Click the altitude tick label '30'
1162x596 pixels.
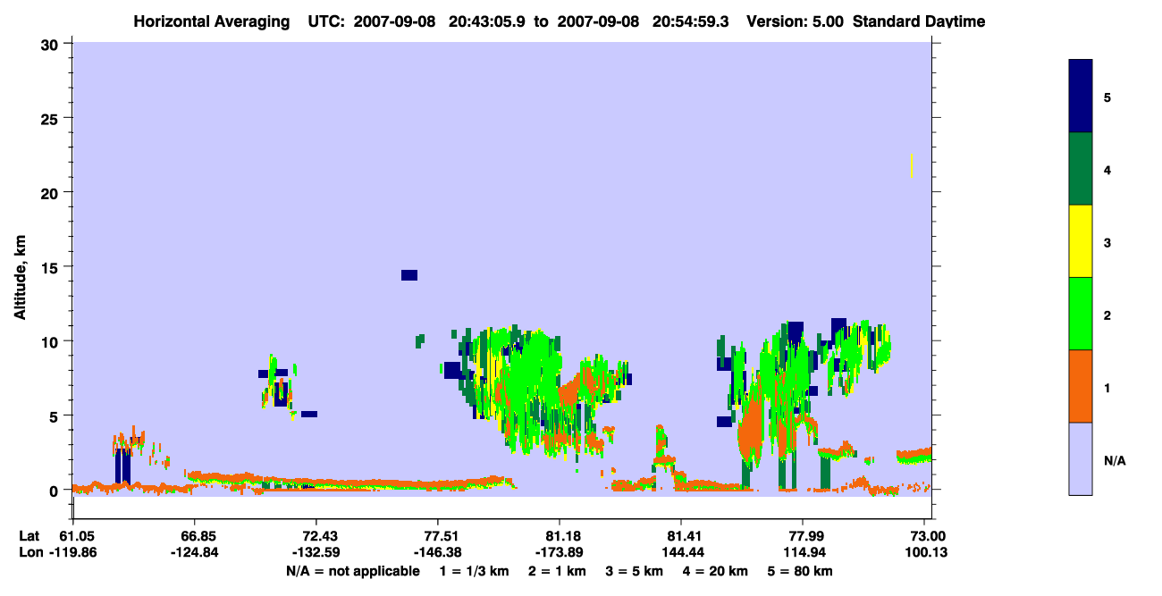click(52, 44)
